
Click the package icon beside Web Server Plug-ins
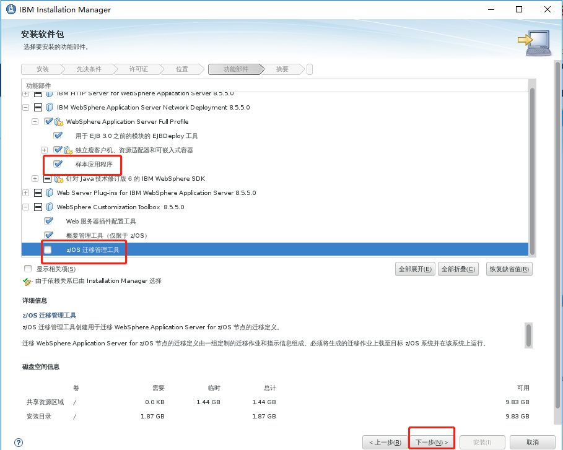[49, 193]
